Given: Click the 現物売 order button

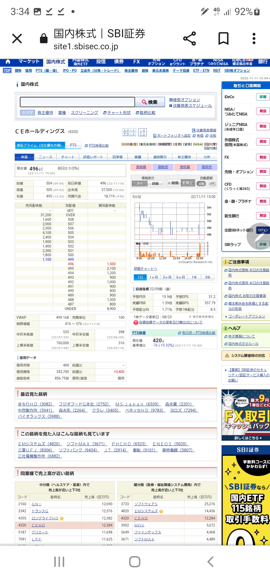Looking at the screenshot, I should (163, 167).
